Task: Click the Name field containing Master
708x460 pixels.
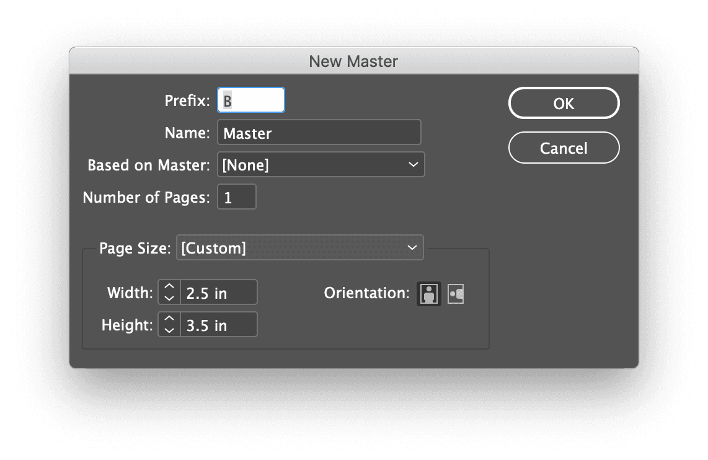Action: click(x=319, y=133)
